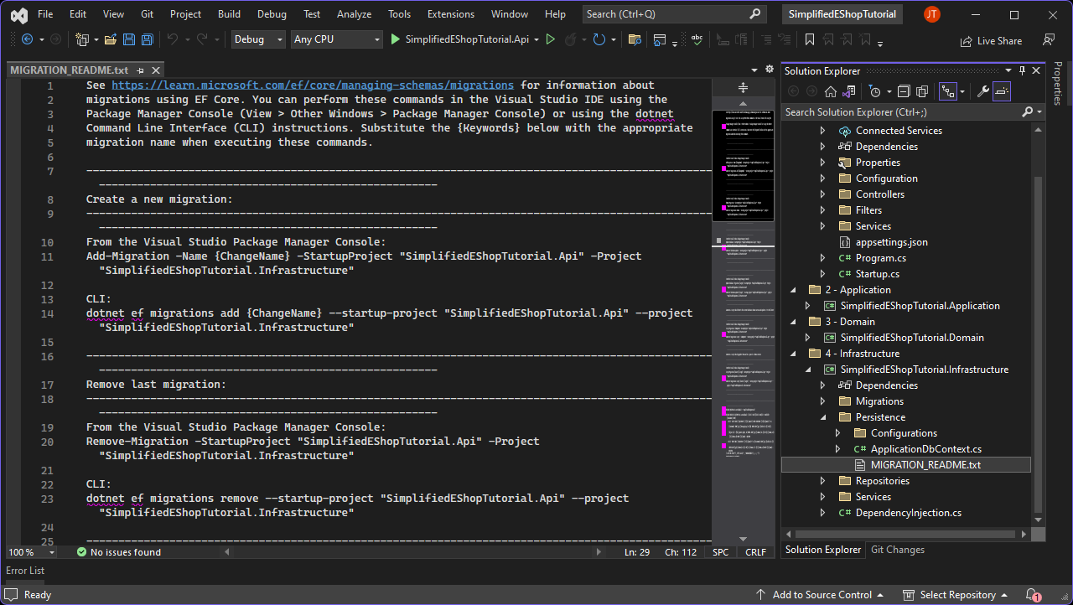The image size is (1073, 605).
Task: Click the New Project toolbar icon
Action: click(x=82, y=39)
